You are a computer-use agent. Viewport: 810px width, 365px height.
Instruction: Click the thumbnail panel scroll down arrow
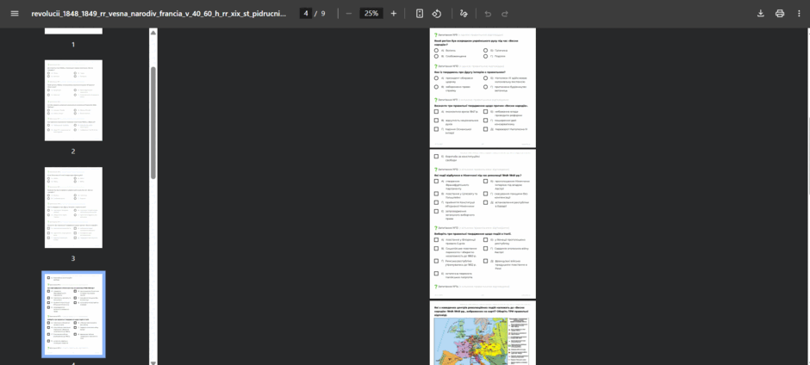pyautogui.click(x=153, y=362)
